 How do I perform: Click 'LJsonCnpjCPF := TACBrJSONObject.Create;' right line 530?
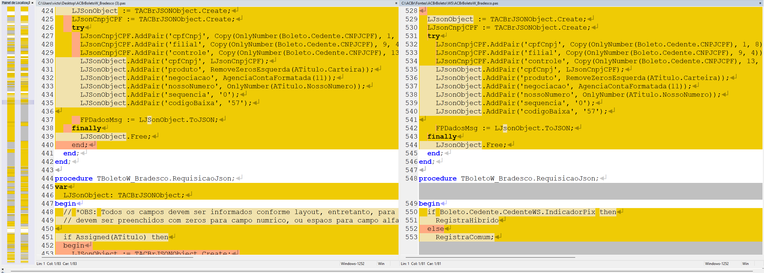(509, 28)
